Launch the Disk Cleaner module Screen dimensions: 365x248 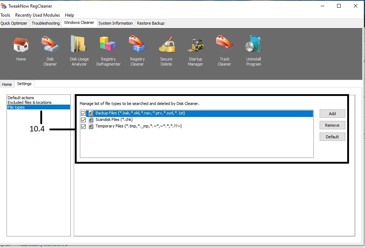click(x=50, y=44)
